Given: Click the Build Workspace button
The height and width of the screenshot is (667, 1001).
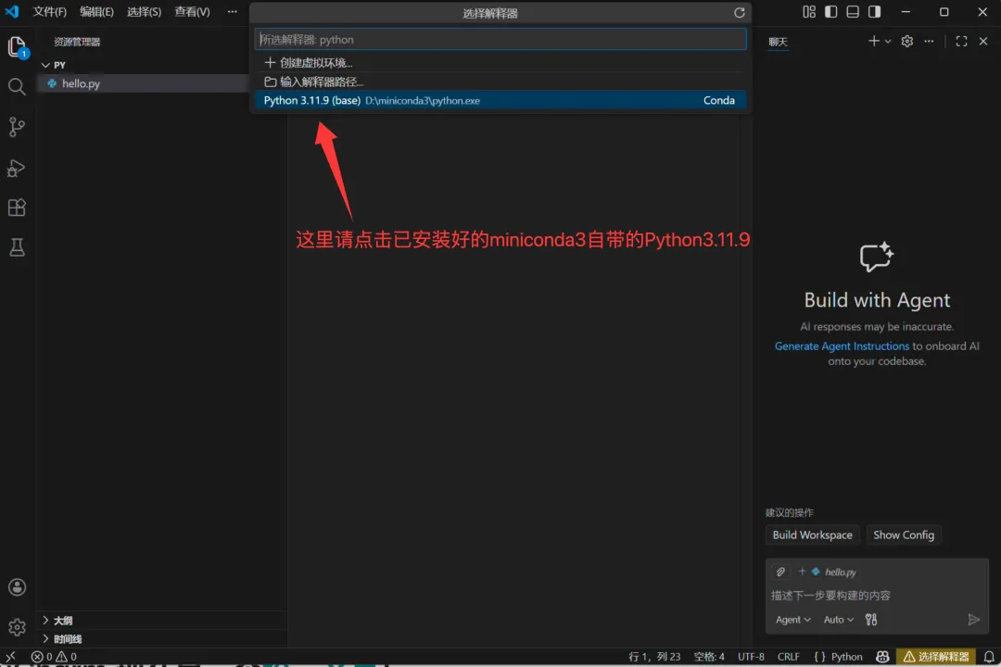Looking at the screenshot, I should 812,535.
